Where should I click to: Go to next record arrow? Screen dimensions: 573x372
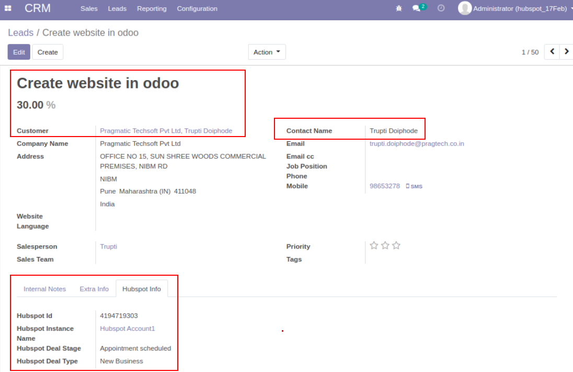click(x=566, y=52)
